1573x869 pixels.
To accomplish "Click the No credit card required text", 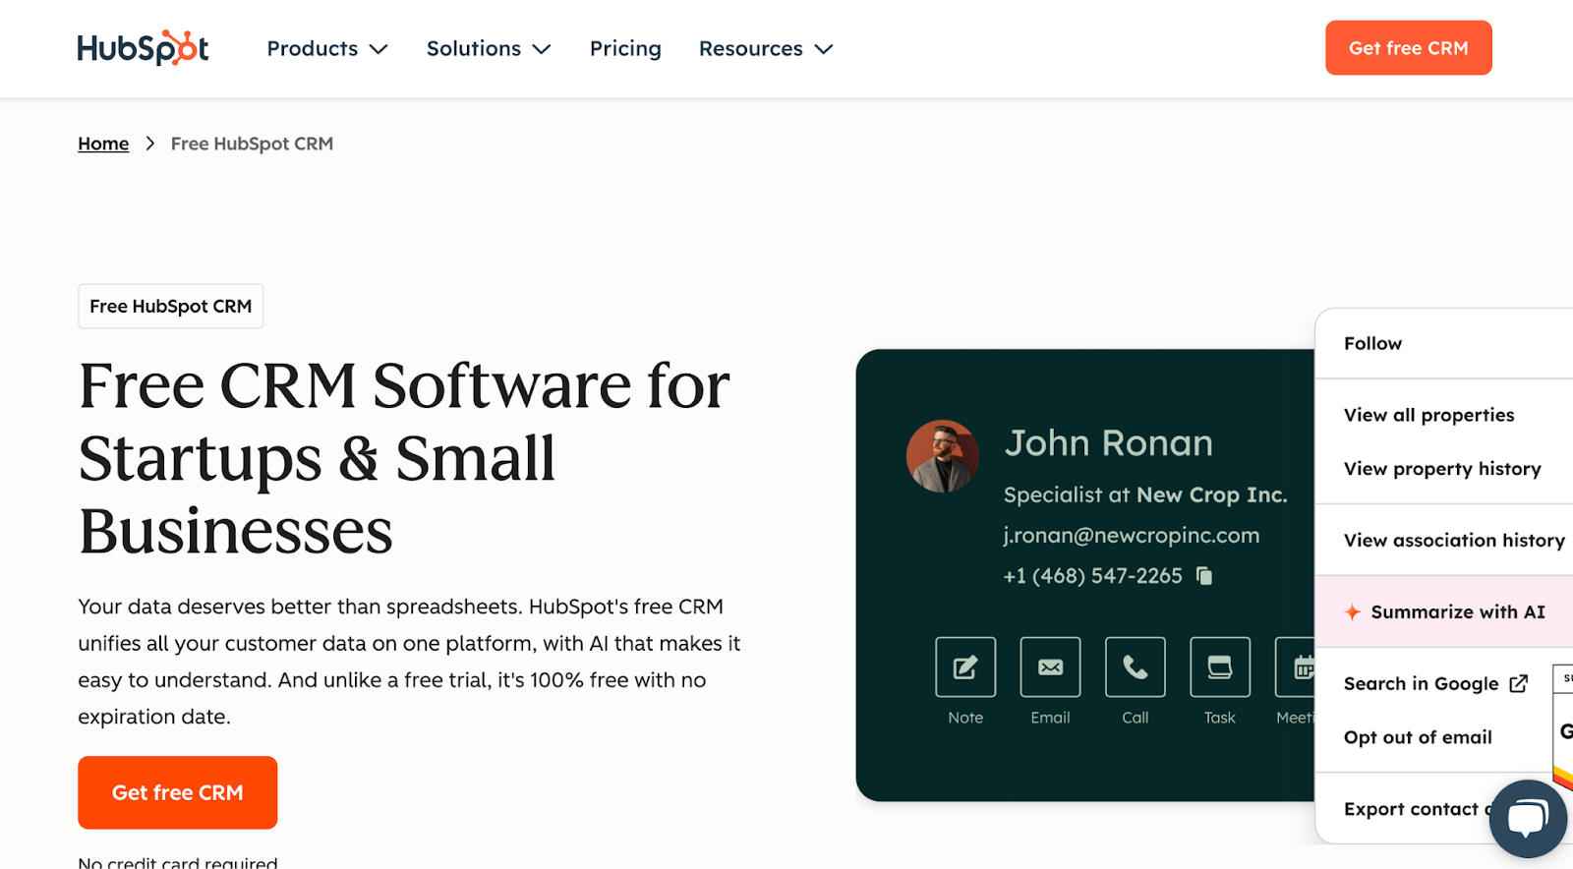I will [178, 862].
